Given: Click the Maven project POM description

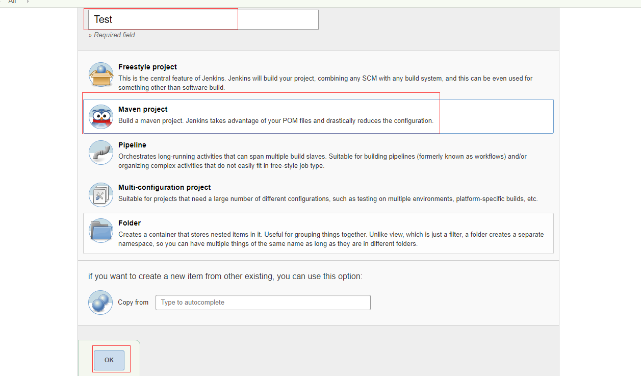Looking at the screenshot, I should point(276,121).
